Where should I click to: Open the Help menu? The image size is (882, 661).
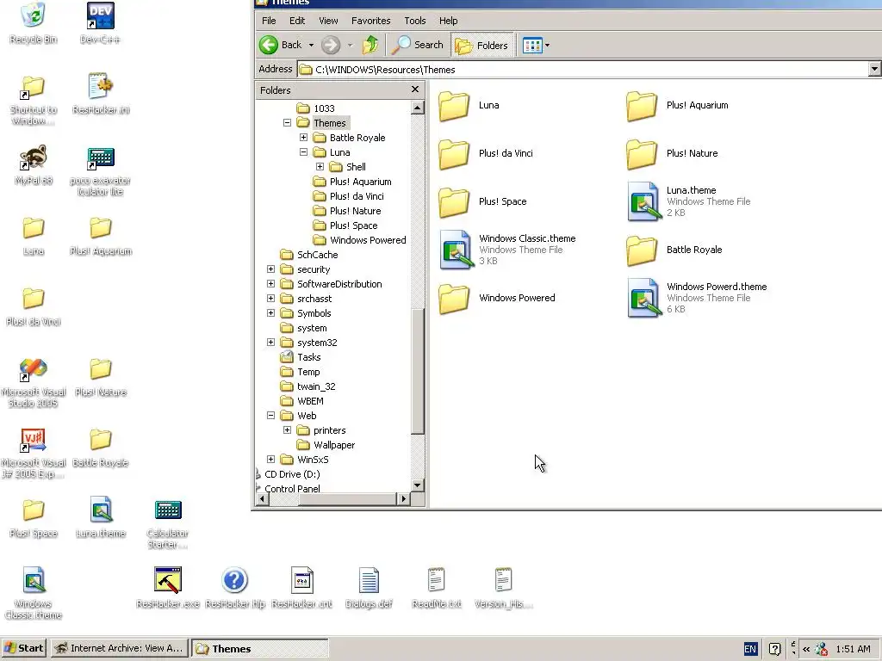[448, 21]
